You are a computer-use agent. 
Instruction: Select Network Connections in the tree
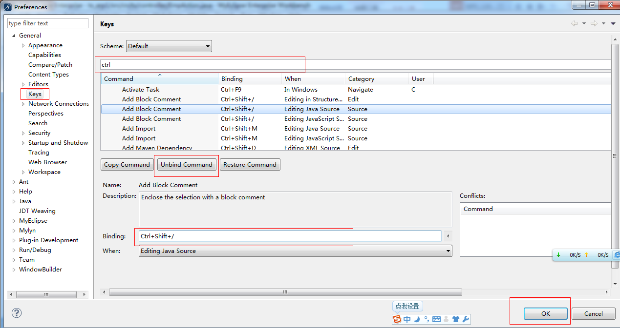click(x=59, y=104)
